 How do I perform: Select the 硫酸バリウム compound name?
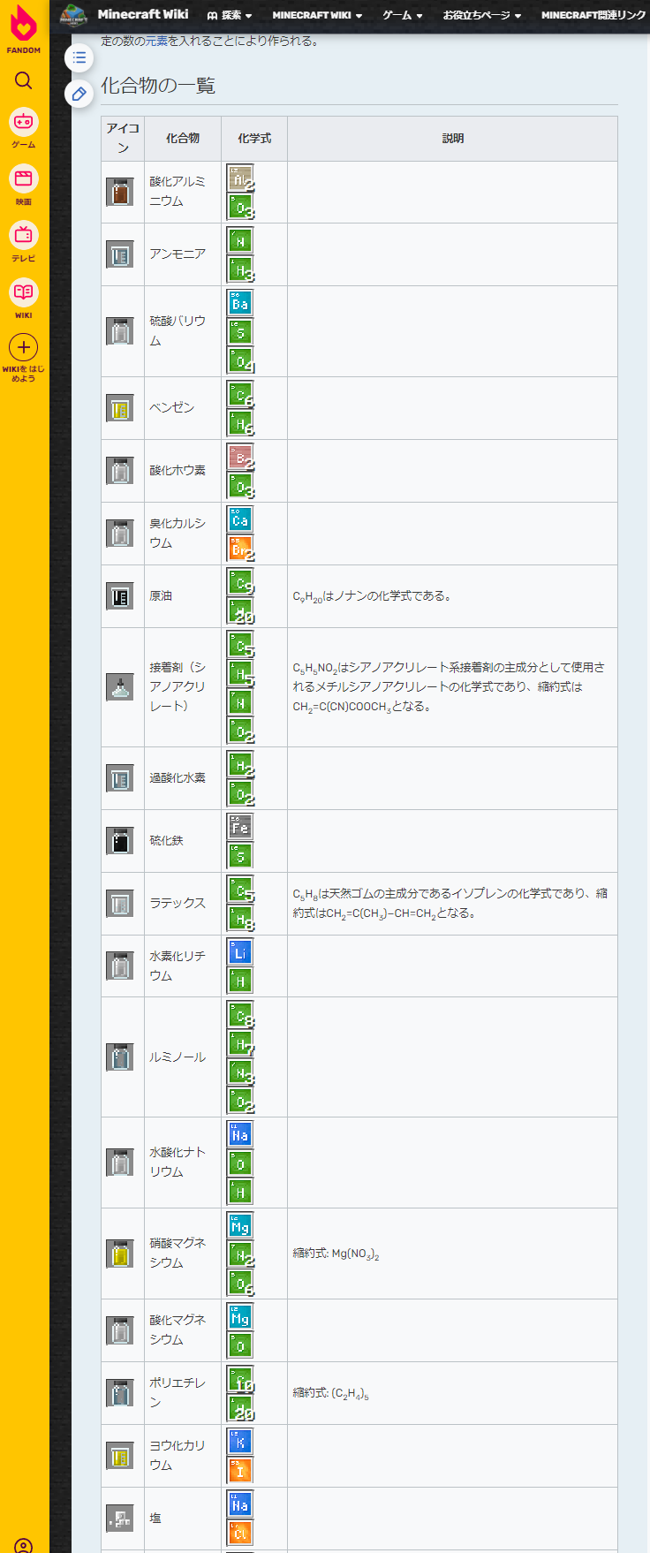click(x=178, y=330)
